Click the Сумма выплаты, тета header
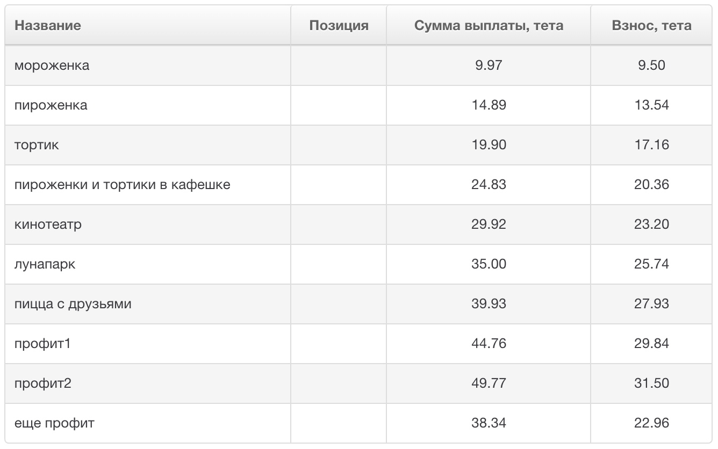 489,25
